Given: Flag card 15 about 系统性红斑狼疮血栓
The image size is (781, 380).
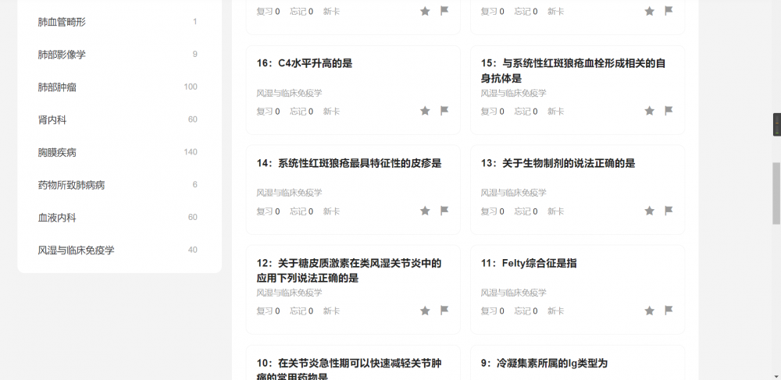Looking at the screenshot, I should [x=669, y=111].
